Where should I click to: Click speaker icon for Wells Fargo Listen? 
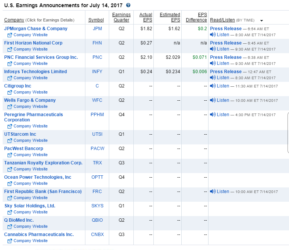point(213,100)
